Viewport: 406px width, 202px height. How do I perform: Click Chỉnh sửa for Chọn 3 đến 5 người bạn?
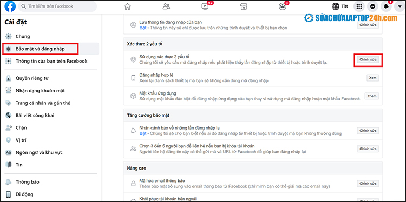point(368,149)
